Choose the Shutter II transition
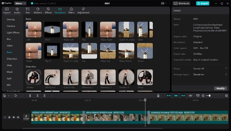The height and width of the screenshot is (131, 231). click(x=126, y=77)
